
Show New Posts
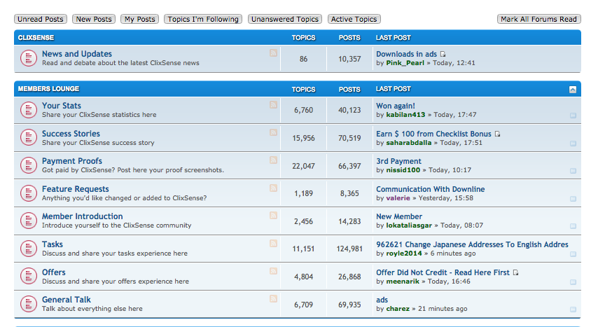pyautogui.click(x=94, y=19)
